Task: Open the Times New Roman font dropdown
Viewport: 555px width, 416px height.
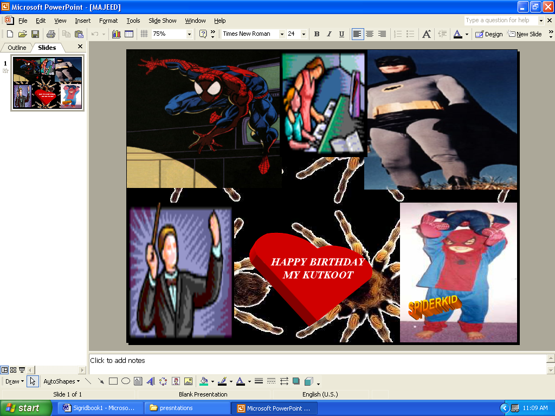Action: click(282, 34)
